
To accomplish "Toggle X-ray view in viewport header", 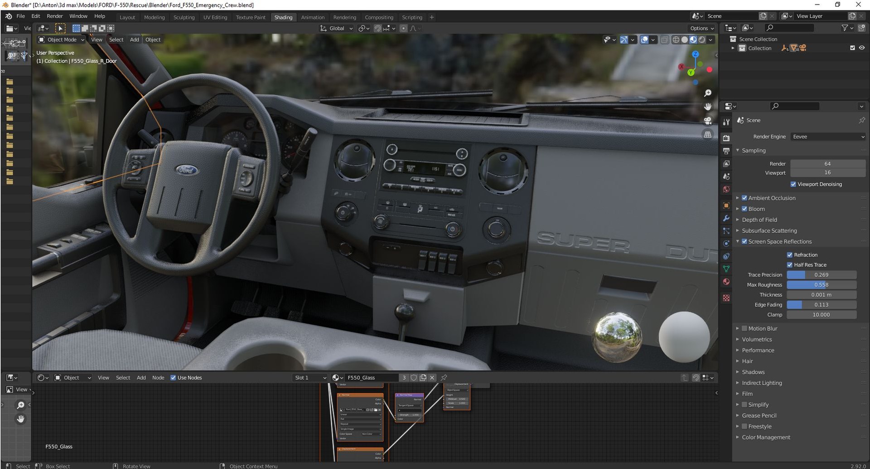I will pos(664,40).
